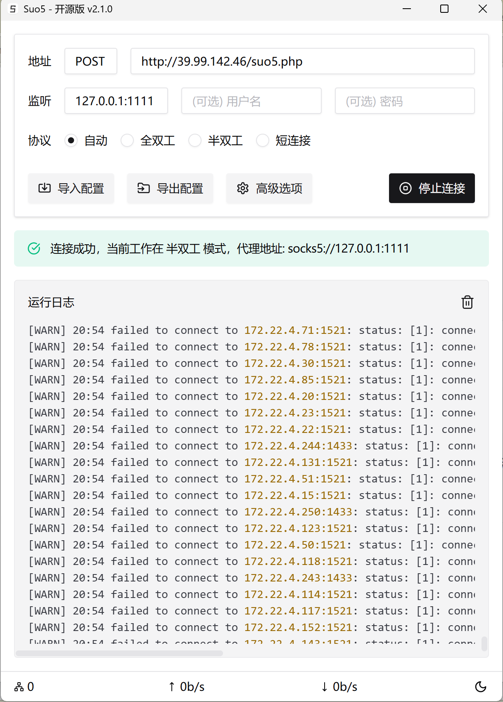The height and width of the screenshot is (702, 503).
Task: Select the 半双工 protocol radio button
Action: (x=195, y=141)
